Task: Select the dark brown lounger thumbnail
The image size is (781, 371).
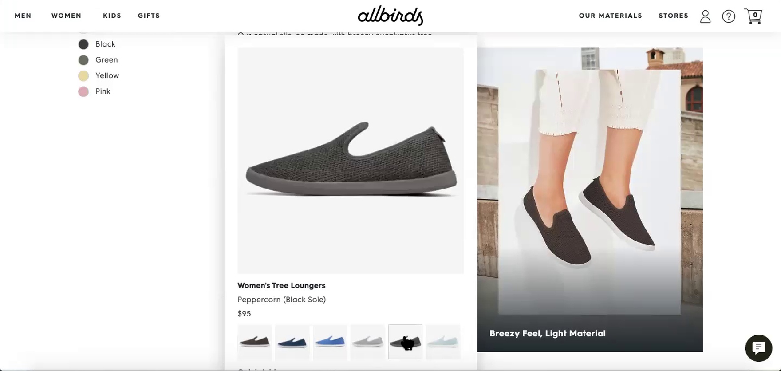Action: point(255,342)
